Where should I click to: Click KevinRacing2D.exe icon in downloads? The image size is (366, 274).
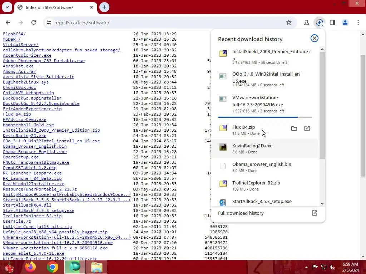(x=223, y=147)
